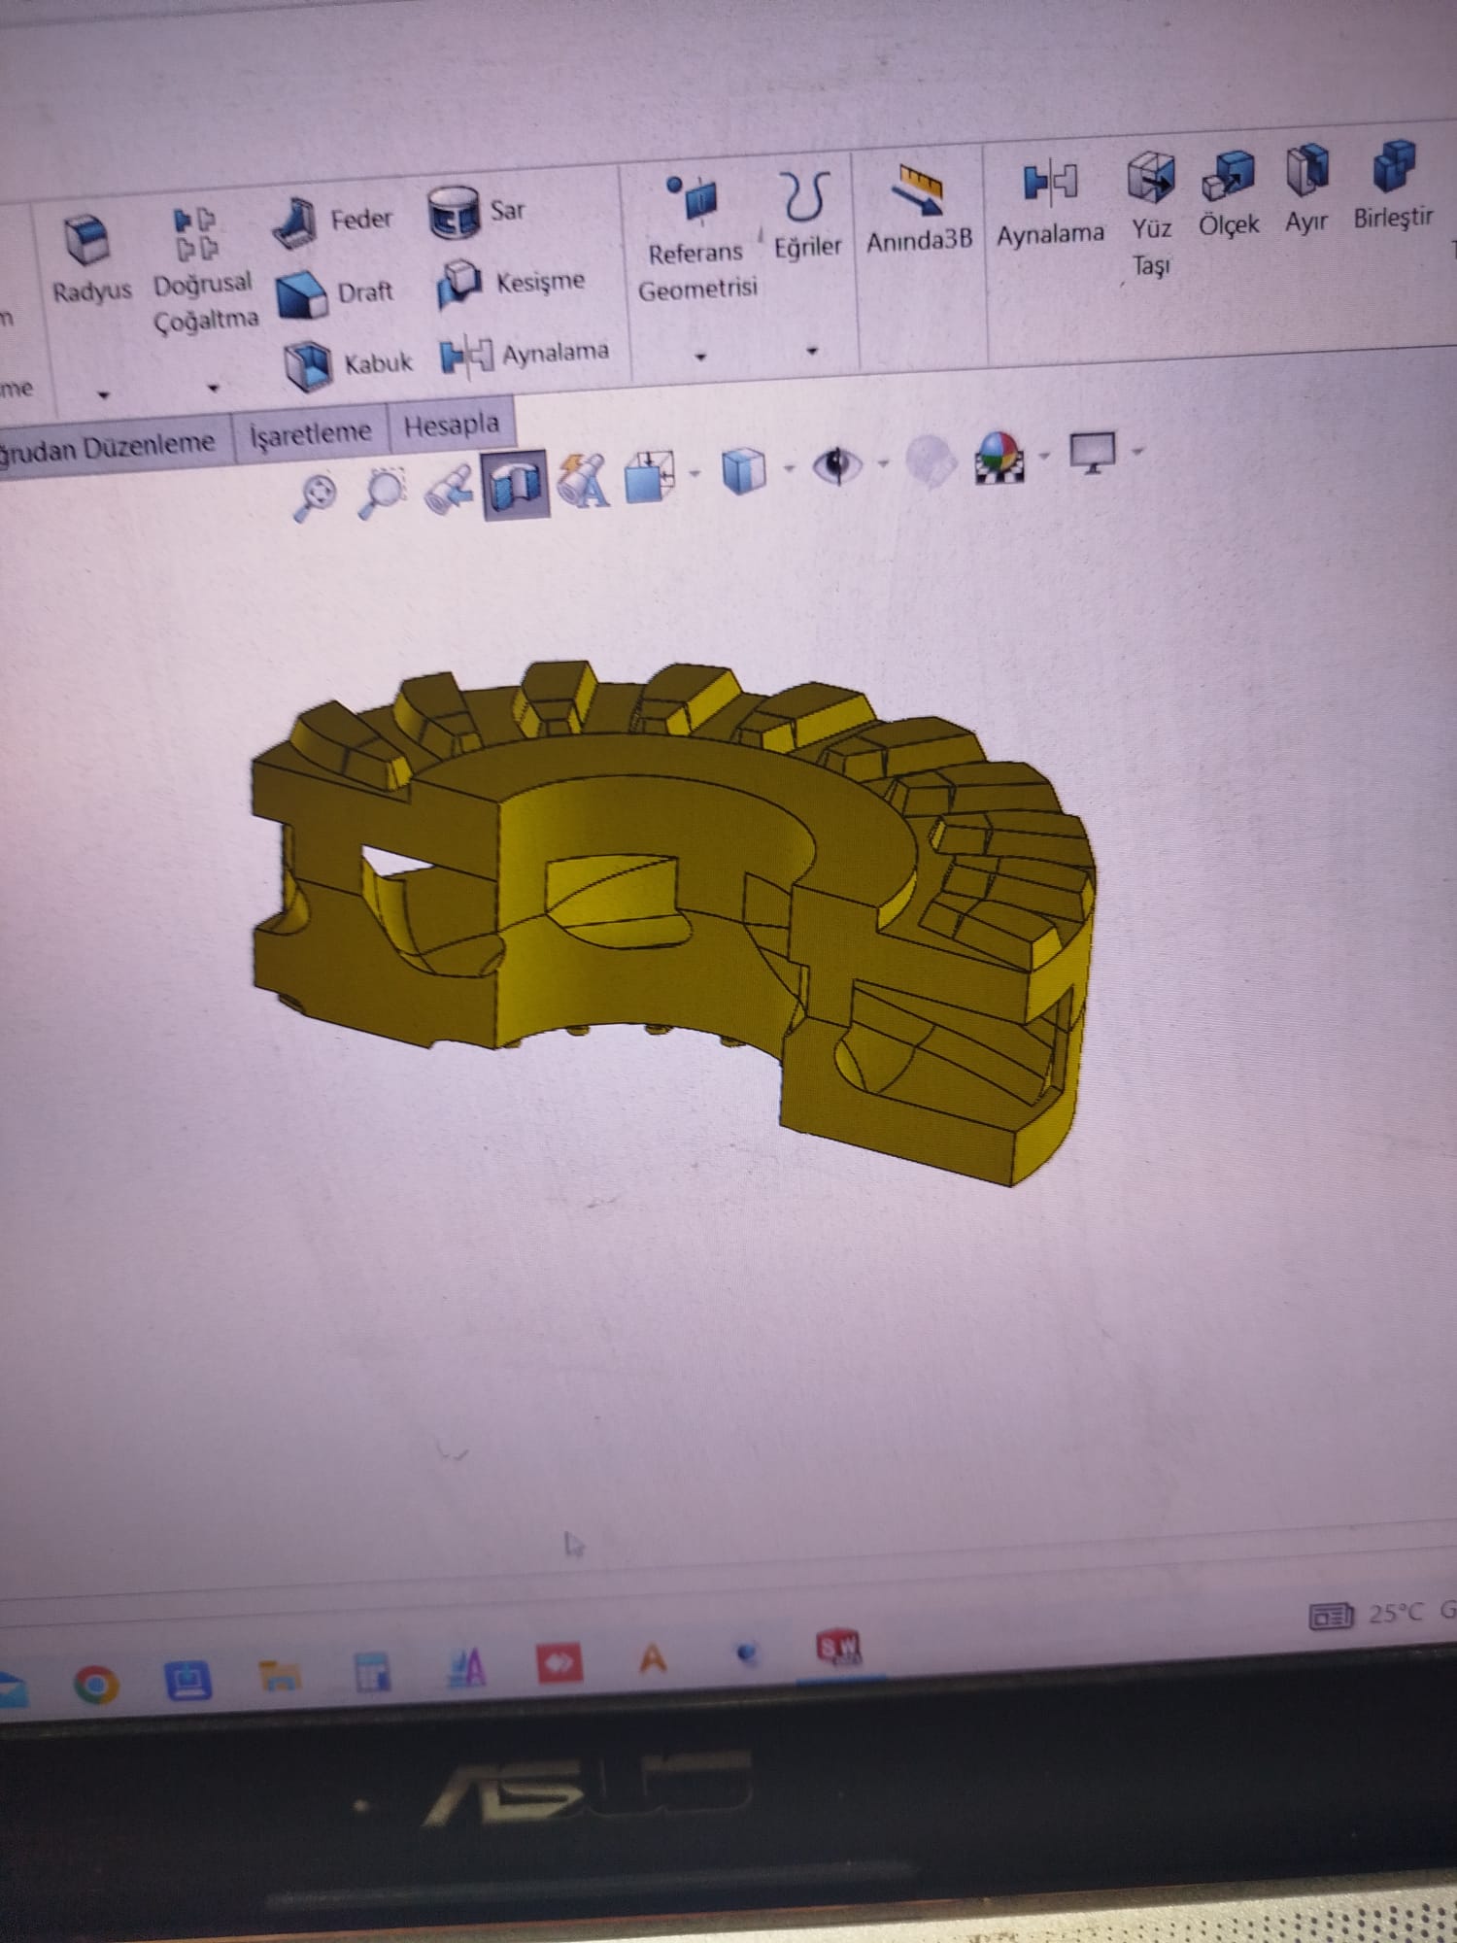Screen dimensions: 1457x1943
Task: Open the View Orientation cube icon
Action: tap(649, 476)
